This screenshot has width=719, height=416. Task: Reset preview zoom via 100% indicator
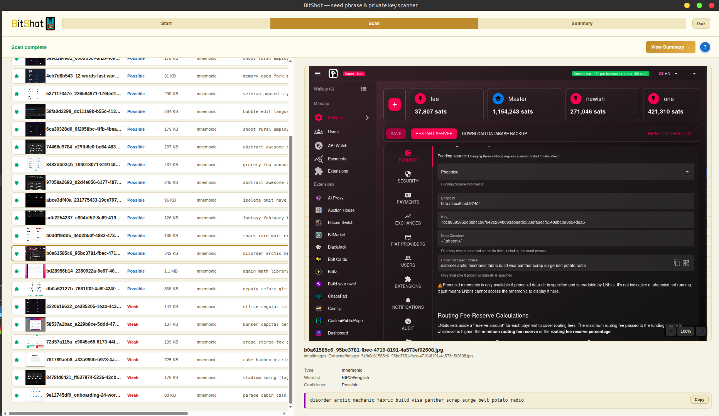(685, 331)
